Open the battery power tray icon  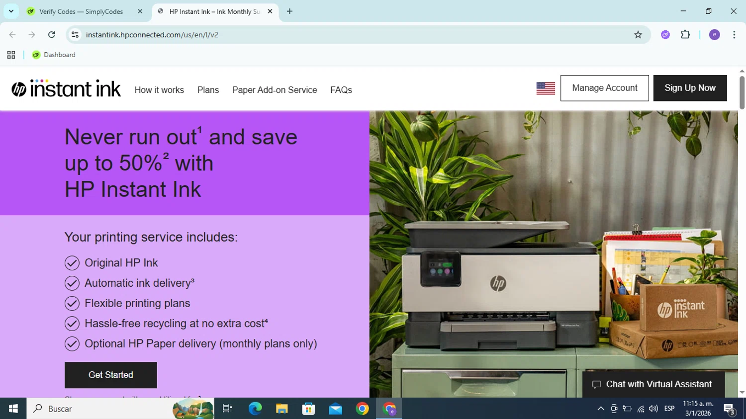coord(627,409)
